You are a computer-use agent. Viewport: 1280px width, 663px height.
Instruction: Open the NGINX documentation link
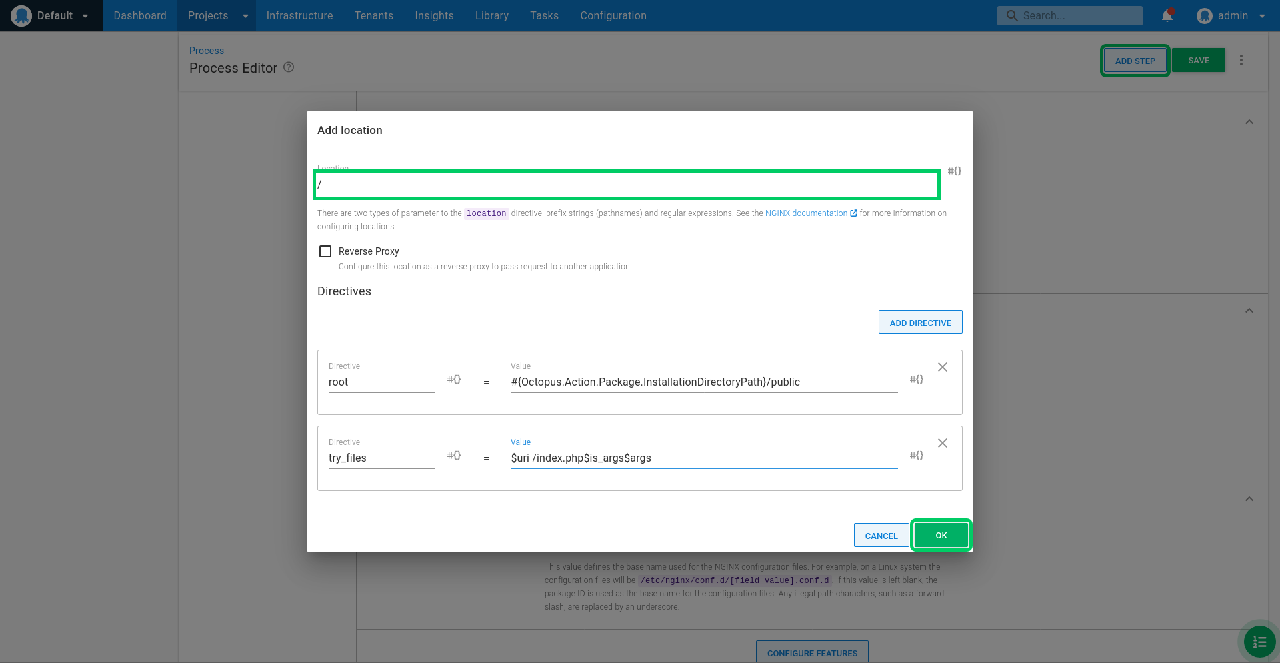[811, 213]
